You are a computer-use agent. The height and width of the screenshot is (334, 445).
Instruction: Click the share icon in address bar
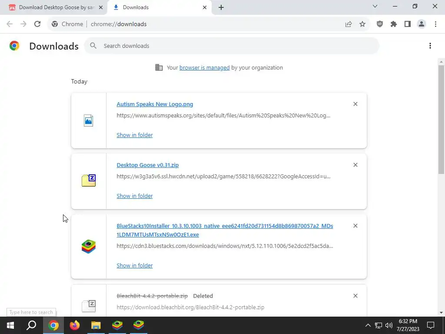coord(349,24)
